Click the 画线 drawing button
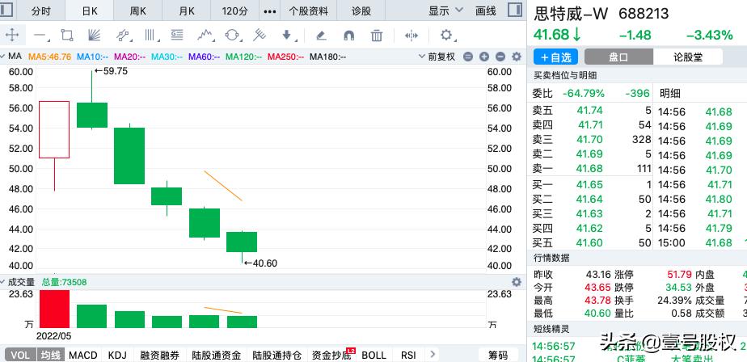 (x=485, y=11)
